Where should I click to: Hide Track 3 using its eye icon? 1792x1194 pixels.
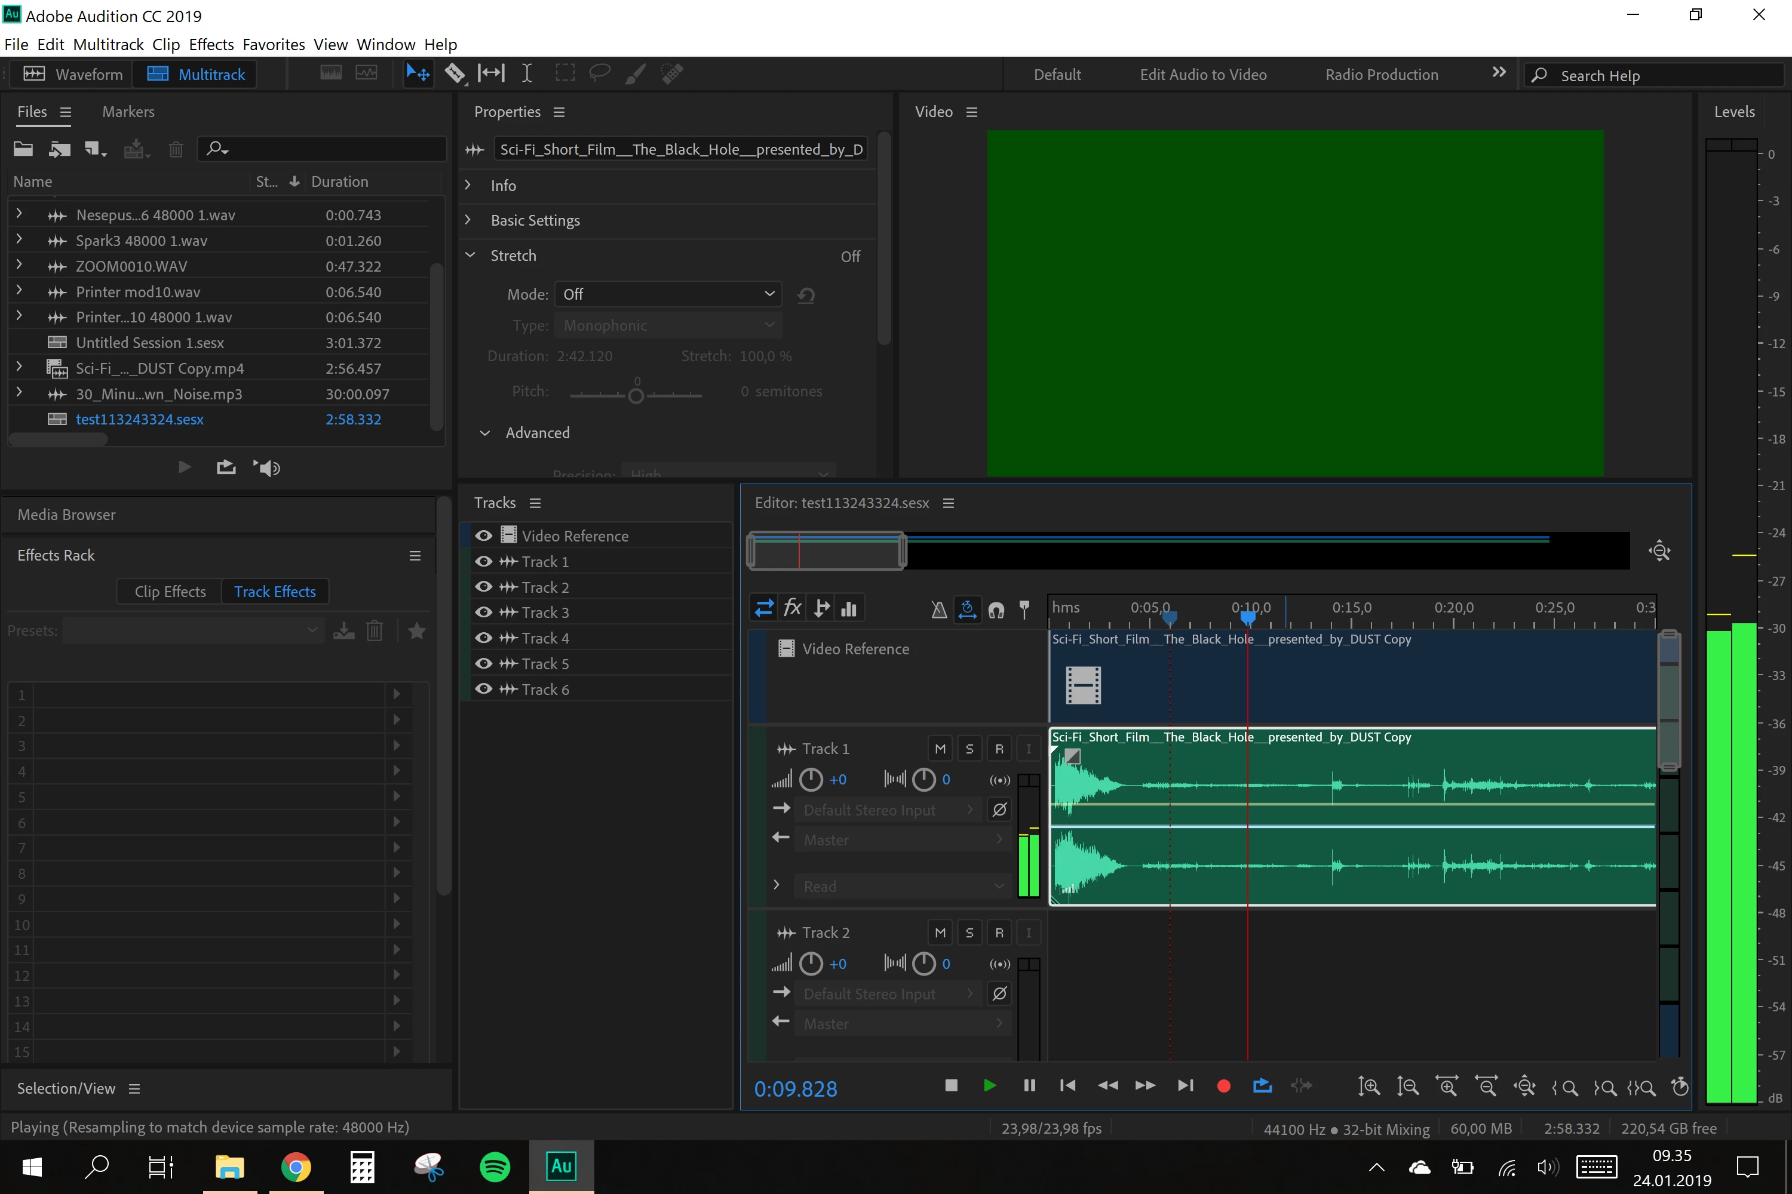pos(483,613)
